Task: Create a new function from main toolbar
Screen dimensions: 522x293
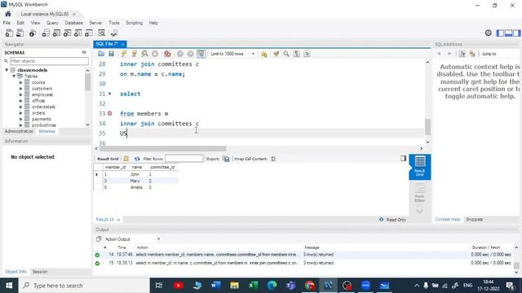Action: pos(89,33)
